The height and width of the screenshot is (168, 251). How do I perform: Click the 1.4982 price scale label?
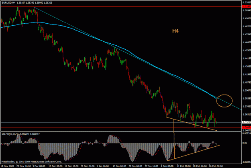click(247, 18)
